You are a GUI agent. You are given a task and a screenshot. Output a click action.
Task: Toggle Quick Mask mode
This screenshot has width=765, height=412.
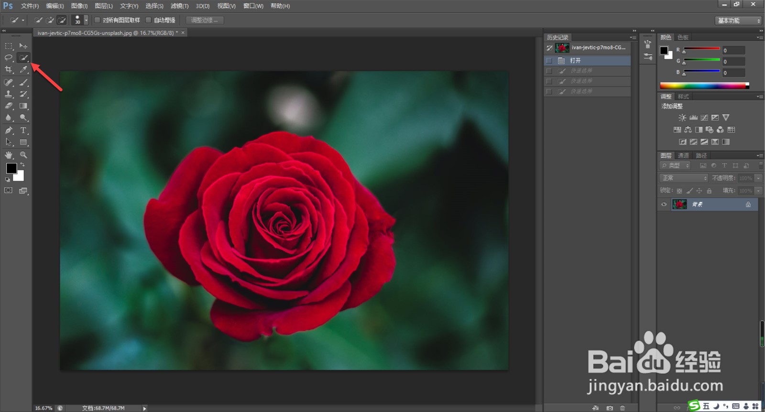click(x=9, y=190)
